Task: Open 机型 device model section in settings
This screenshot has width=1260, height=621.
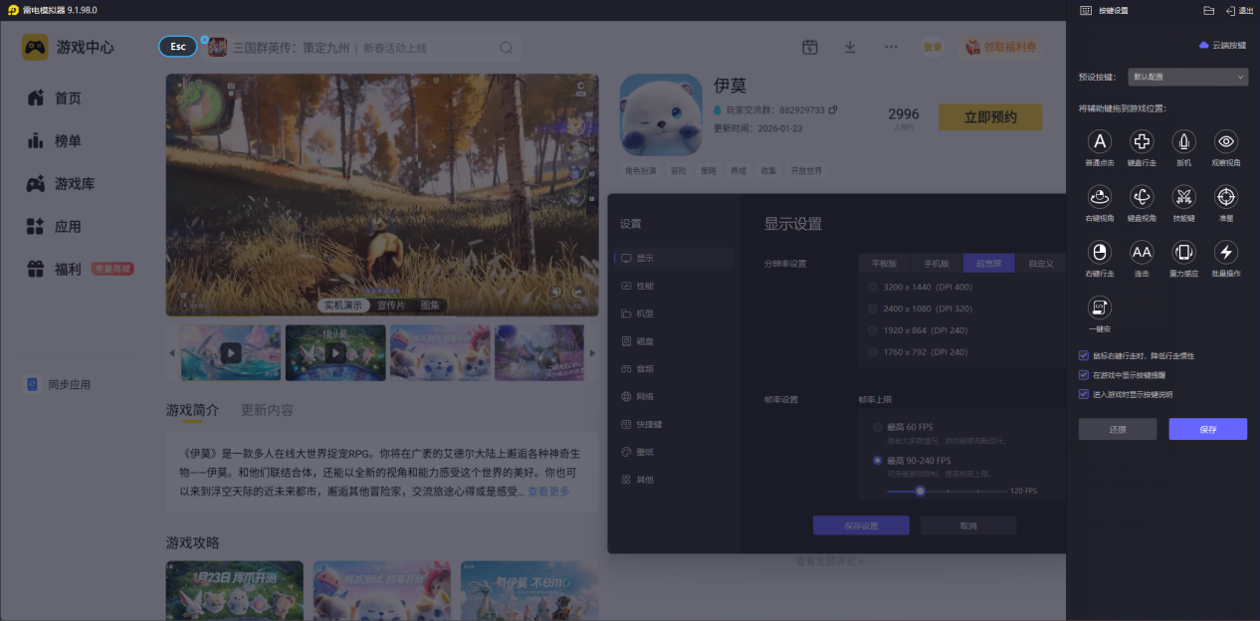Action: coord(675,313)
